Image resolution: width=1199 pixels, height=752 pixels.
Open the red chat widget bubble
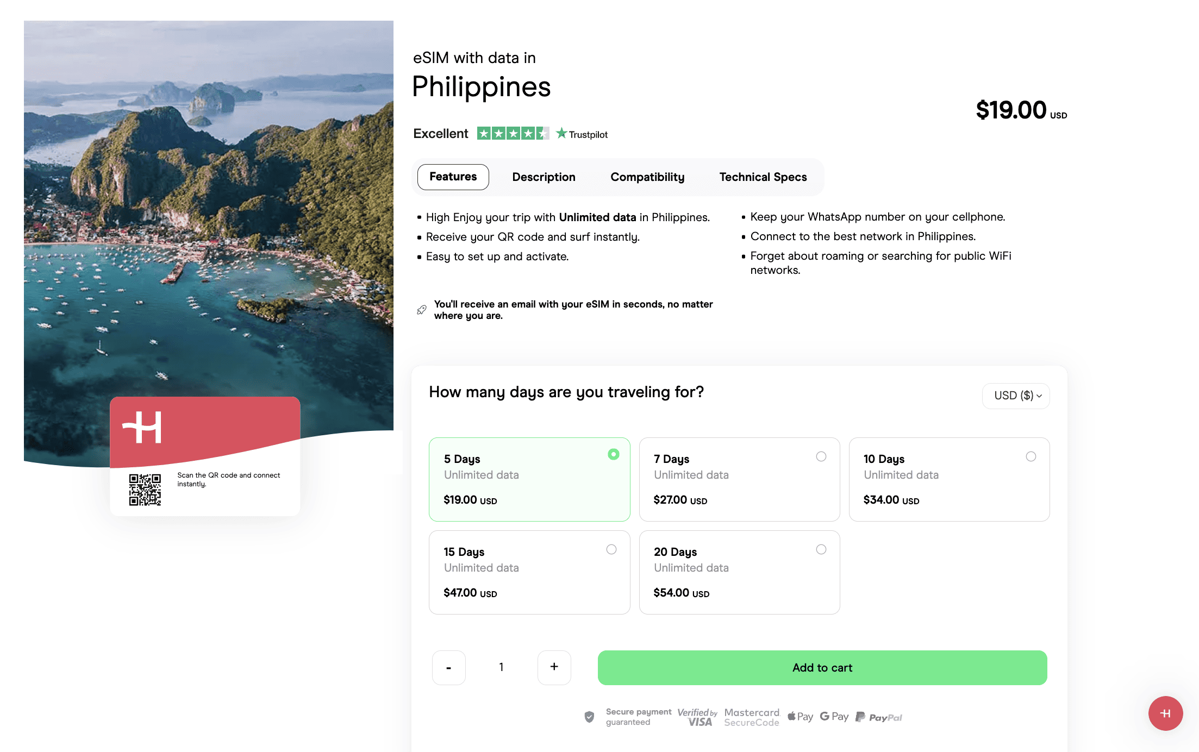(1165, 713)
